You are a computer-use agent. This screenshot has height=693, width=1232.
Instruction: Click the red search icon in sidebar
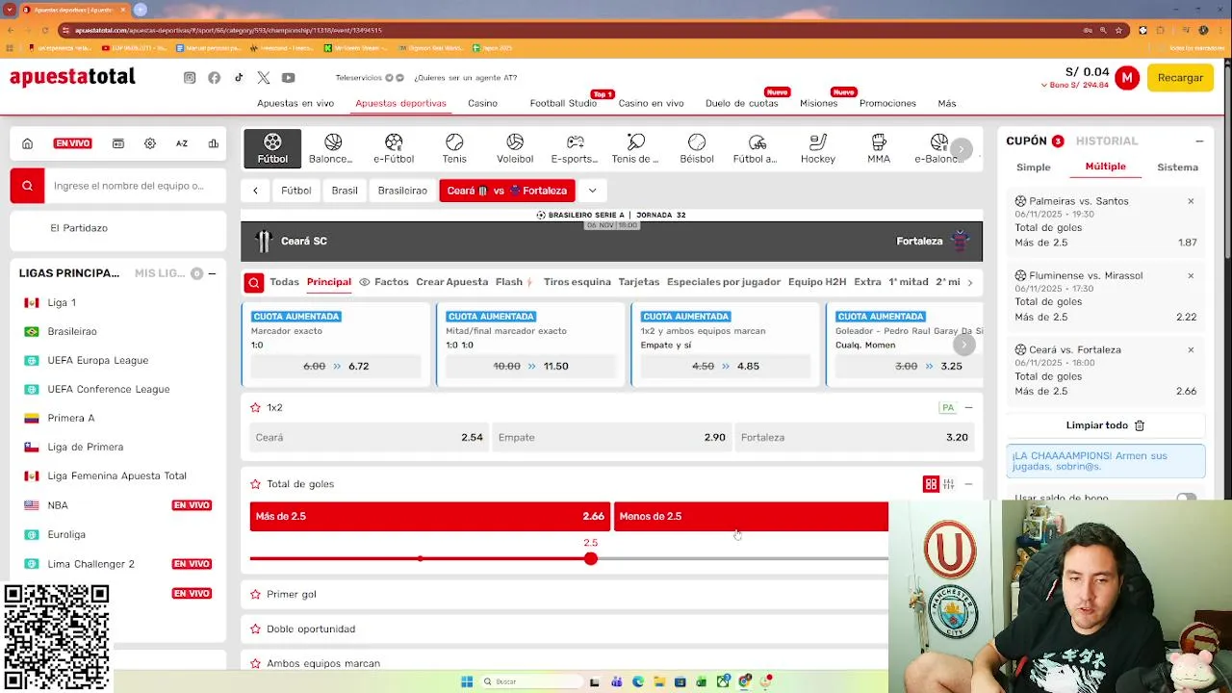27,186
